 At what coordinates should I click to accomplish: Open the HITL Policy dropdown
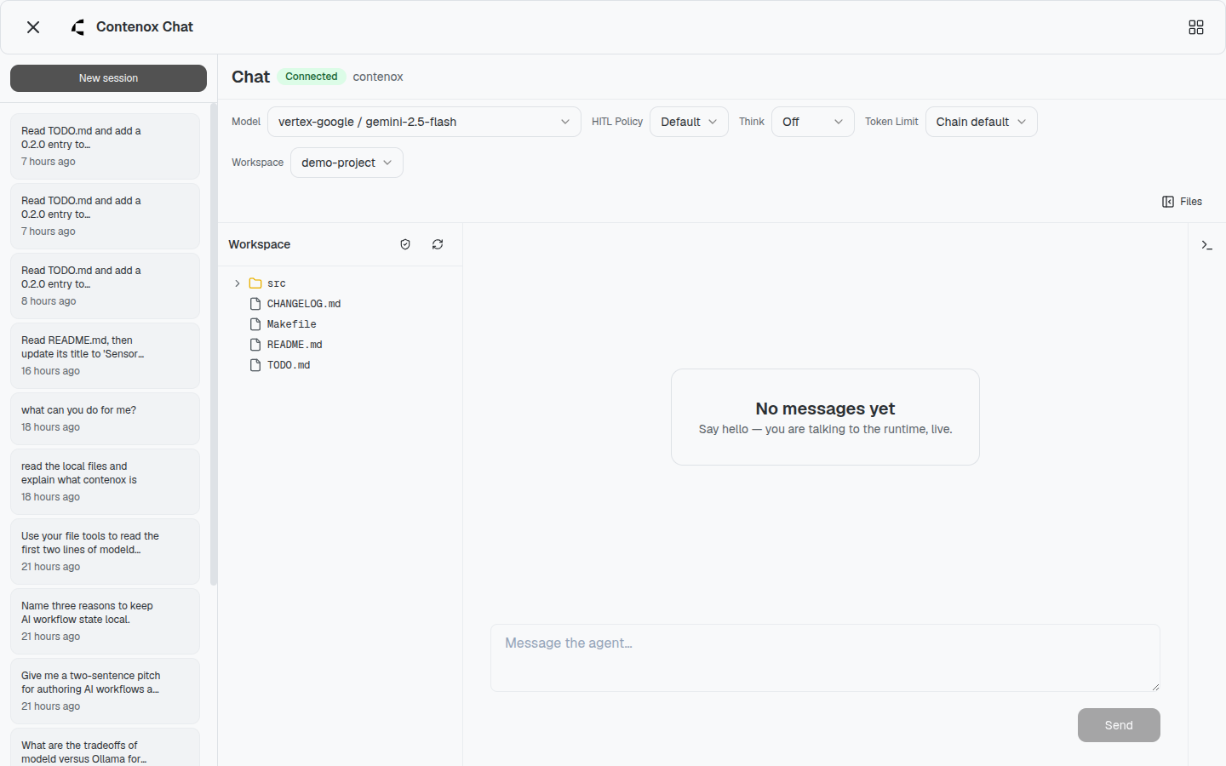689,122
